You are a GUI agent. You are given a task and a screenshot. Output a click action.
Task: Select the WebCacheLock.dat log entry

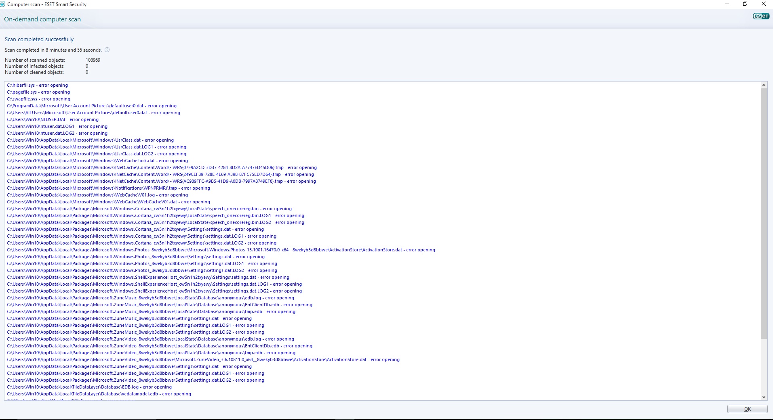pyautogui.click(x=97, y=161)
